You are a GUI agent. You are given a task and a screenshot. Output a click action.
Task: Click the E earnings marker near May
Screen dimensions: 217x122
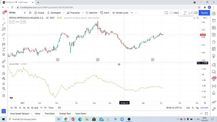tap(98, 60)
